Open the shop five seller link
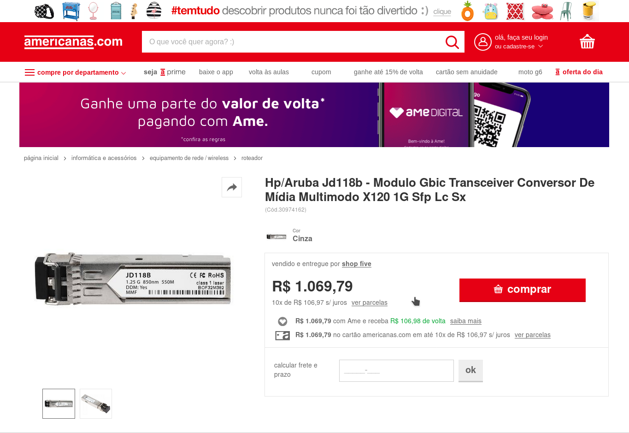This screenshot has width=629, height=433. pos(357,264)
